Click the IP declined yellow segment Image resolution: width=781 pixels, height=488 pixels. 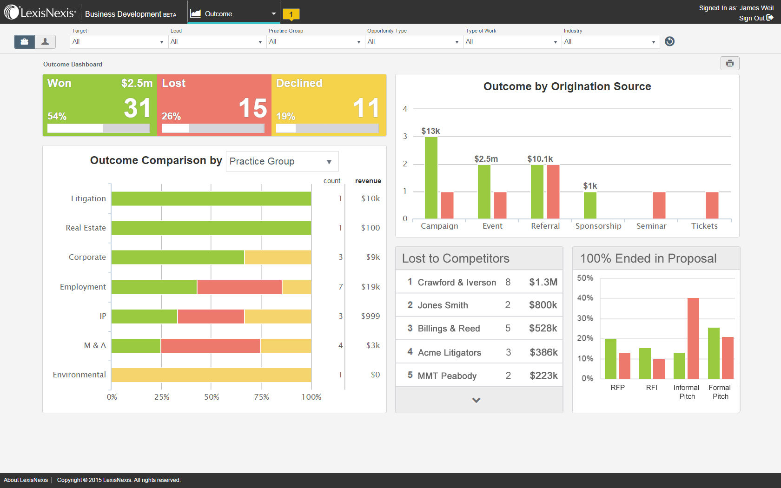click(278, 316)
